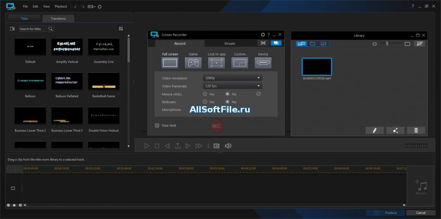Switch to the Transitions tab
The width and height of the screenshot is (441, 219).
[x=58, y=19]
